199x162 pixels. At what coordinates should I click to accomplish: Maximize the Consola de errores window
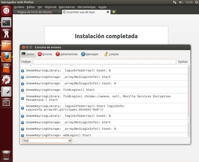tap(31, 48)
